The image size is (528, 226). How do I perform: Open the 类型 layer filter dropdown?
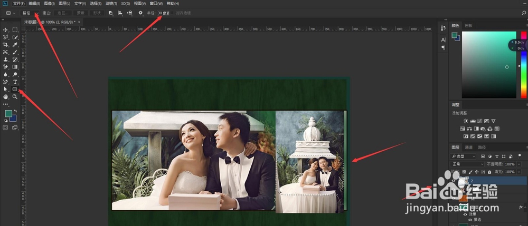463,156
